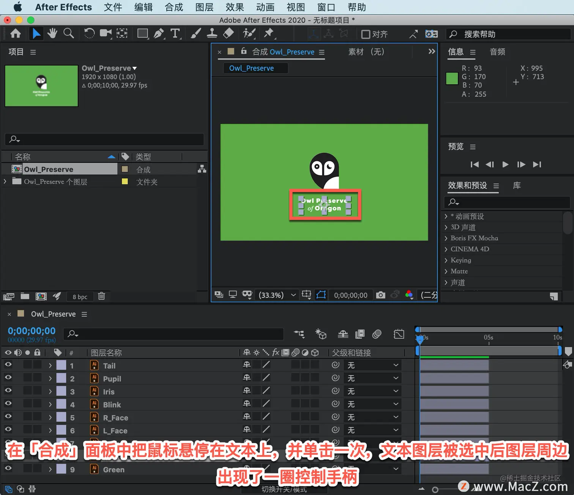The height and width of the screenshot is (495, 574).
Task: Expand Owl_Preserve 个图层 folder
Action: click(5, 181)
